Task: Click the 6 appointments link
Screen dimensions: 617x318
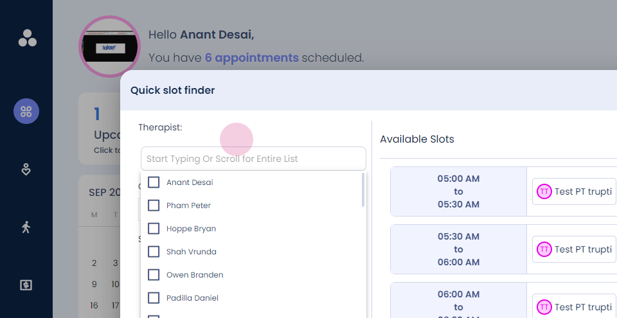Action: coord(252,58)
